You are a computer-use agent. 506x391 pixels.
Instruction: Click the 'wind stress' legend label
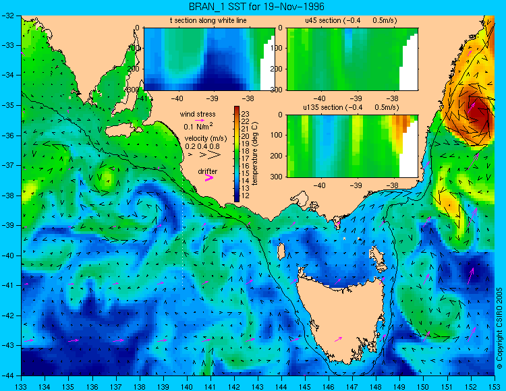coord(198,114)
